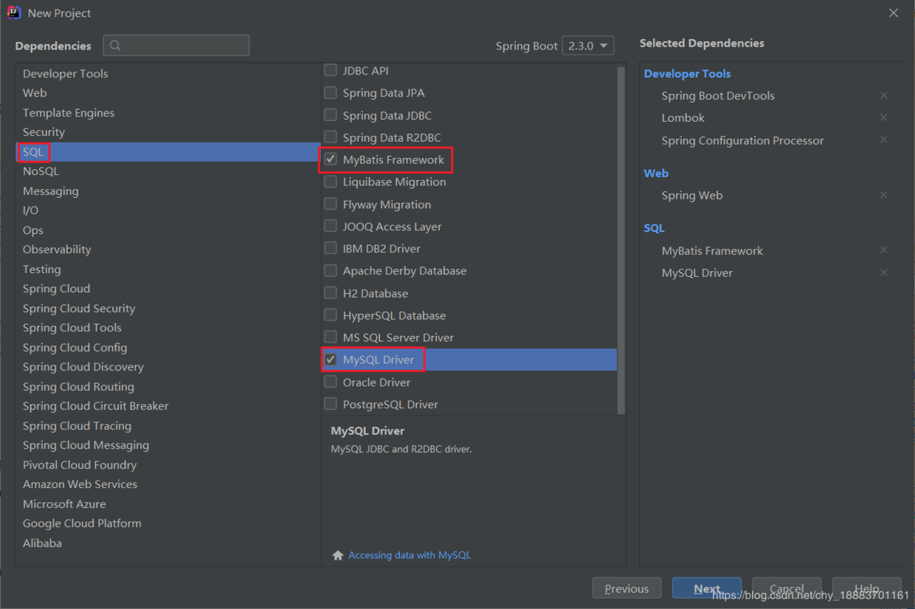This screenshot has width=915, height=609.
Task: Click the search magnifier icon
Action: [x=115, y=46]
